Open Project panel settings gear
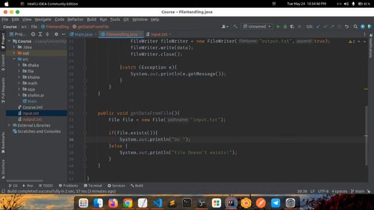The height and width of the screenshot is (210, 374). point(56,34)
